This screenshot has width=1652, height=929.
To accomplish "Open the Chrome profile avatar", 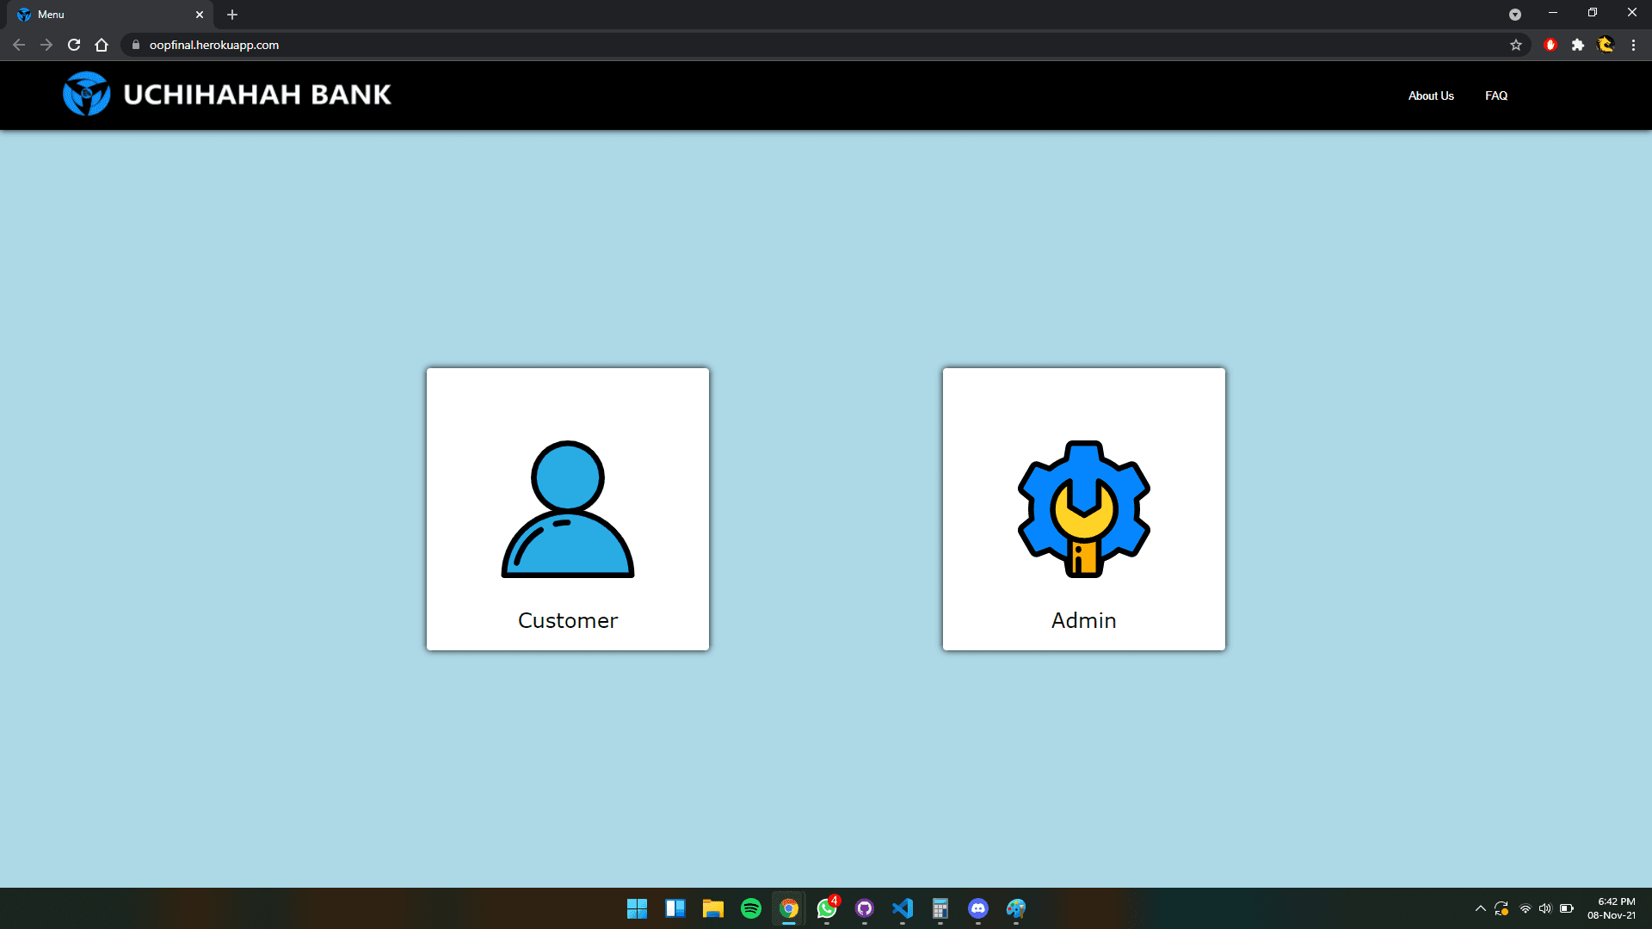I will click(1606, 45).
